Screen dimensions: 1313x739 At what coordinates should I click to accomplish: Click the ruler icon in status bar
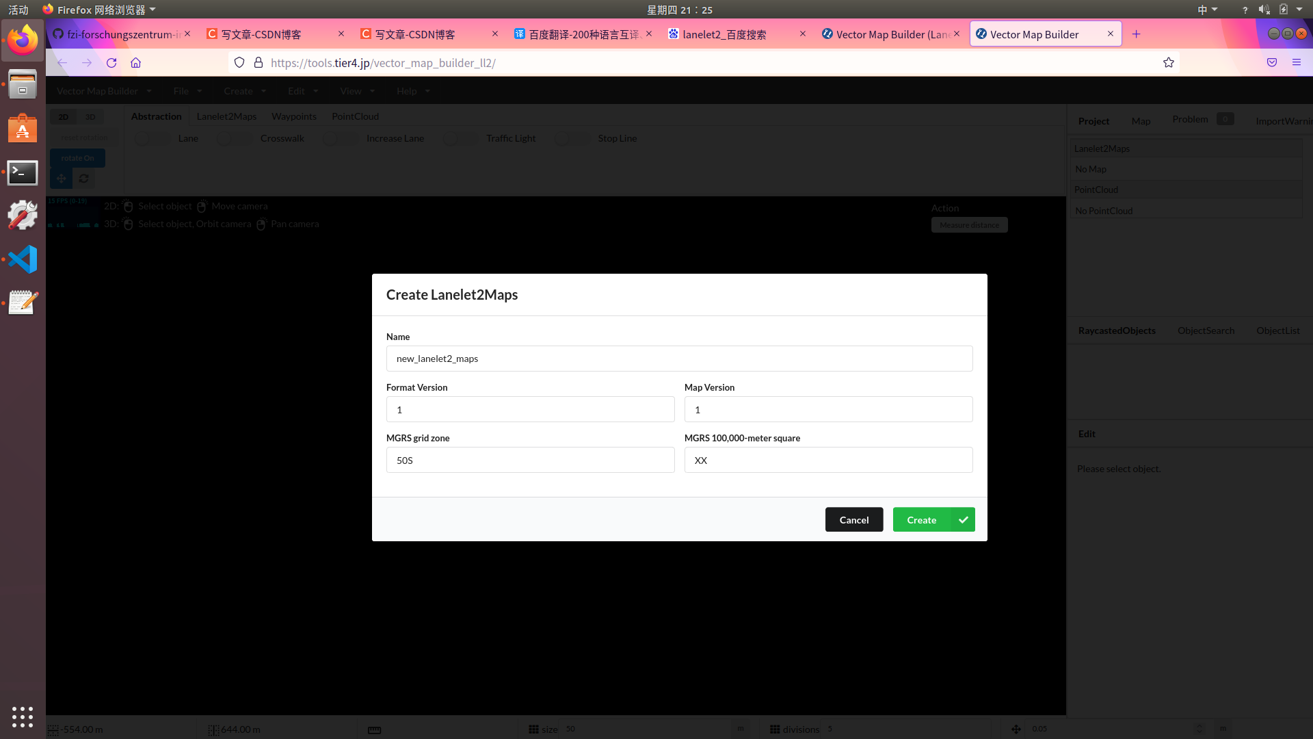(374, 730)
